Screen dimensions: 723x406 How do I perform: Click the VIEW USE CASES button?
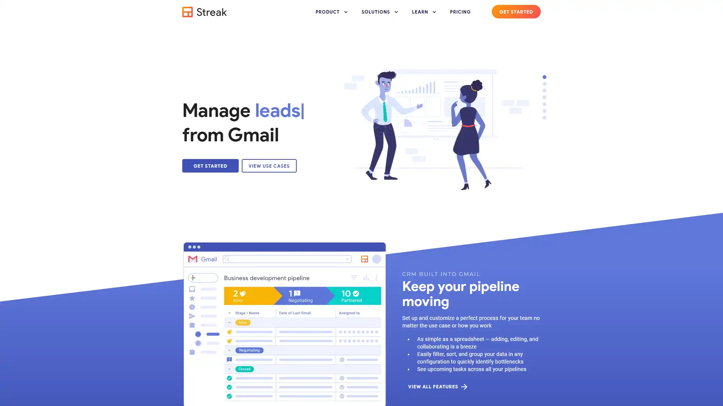(x=268, y=165)
